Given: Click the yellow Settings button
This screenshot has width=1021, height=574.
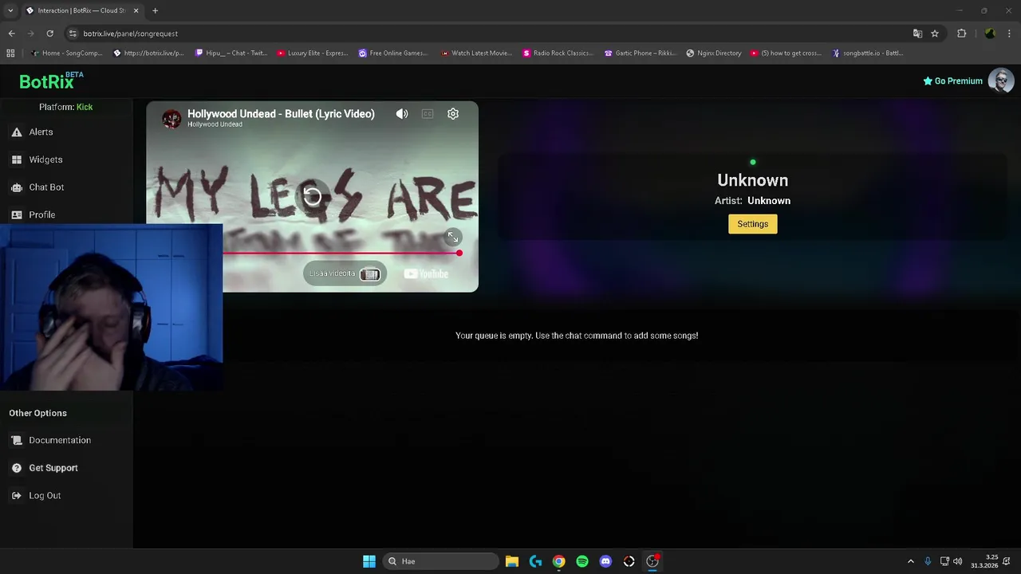Looking at the screenshot, I should pyautogui.click(x=752, y=224).
